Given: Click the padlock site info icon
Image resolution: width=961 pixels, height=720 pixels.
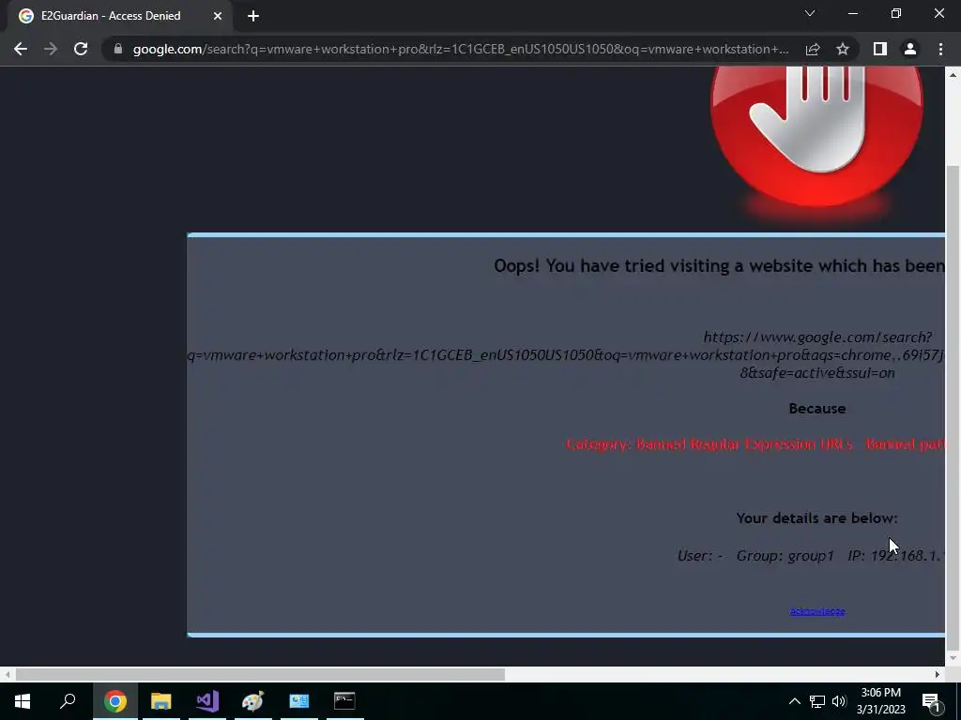Looking at the screenshot, I should tap(117, 49).
